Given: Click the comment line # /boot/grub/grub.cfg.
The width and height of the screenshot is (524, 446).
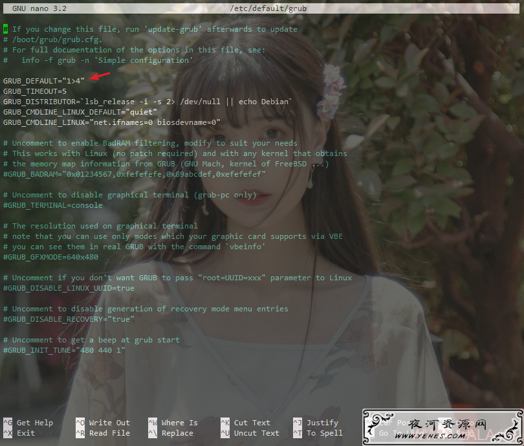Looking at the screenshot, I should [x=53, y=39].
